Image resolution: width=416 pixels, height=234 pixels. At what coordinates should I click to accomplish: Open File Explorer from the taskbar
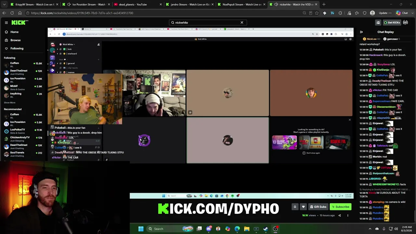pos(247,229)
